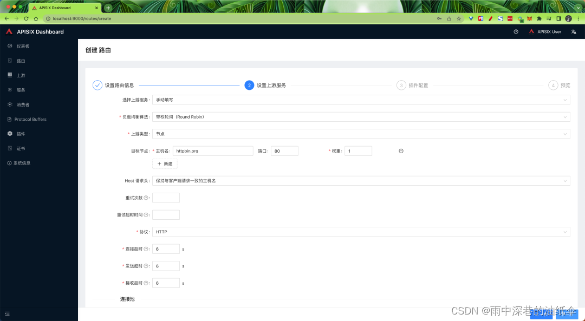This screenshot has height=321, width=585.
Task: Click the 主机名 field containing httpbin.org
Action: tap(213, 150)
